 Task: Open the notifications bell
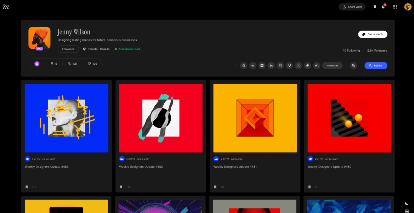[x=383, y=7]
